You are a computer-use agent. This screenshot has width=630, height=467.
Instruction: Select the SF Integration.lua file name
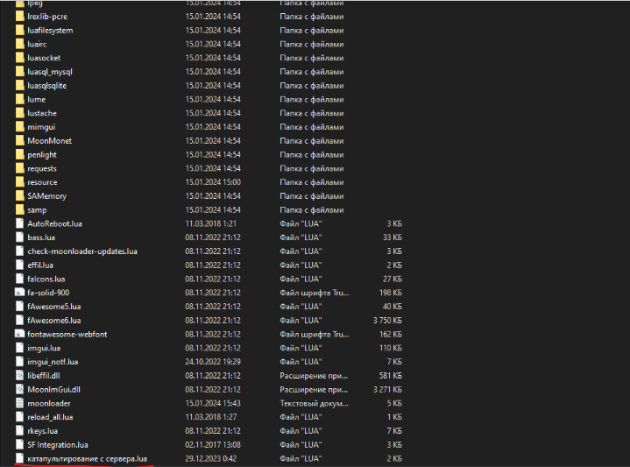click(x=58, y=444)
